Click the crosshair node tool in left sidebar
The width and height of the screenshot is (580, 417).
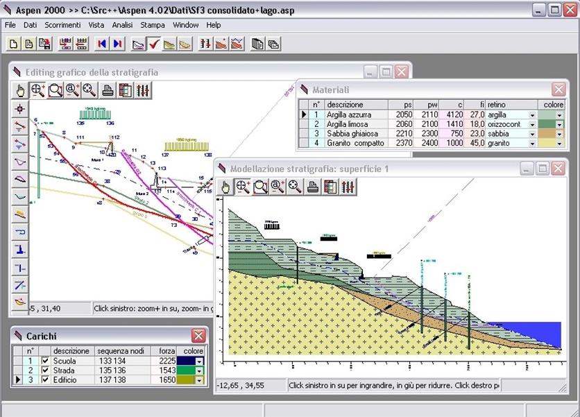click(20, 109)
